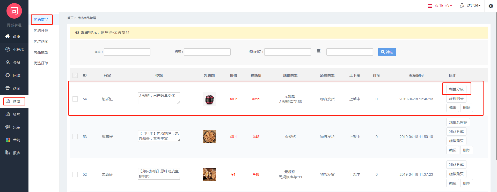The height and width of the screenshot is (192, 497).
Task: Open the 报表 reports section
Action: click(14, 153)
